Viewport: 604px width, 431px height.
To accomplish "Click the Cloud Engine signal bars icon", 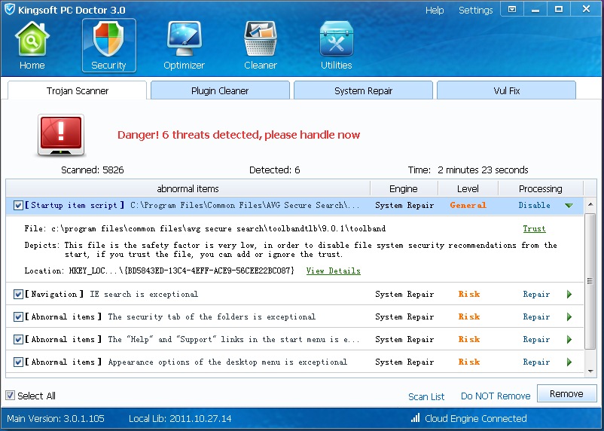I will point(415,417).
